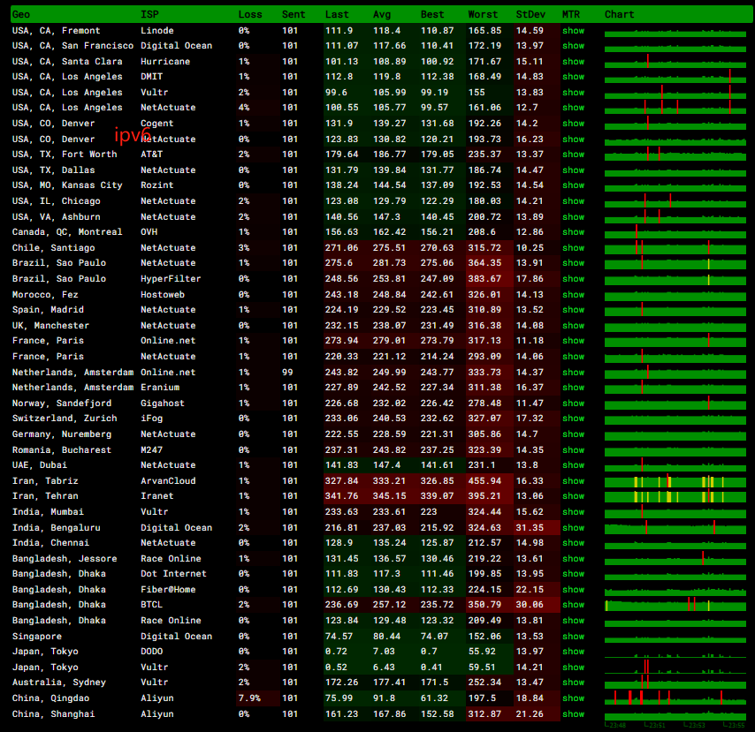The height and width of the screenshot is (732, 755).
Task: Open show link for China Qingdao
Action: coord(574,698)
